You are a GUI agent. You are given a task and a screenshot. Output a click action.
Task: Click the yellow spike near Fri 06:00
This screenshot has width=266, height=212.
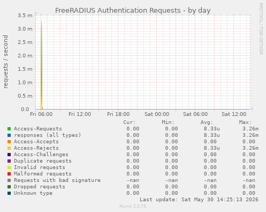pyautogui.click(x=41, y=65)
